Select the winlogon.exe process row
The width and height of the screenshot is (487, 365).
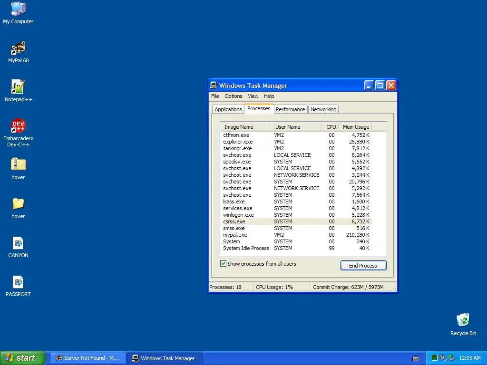297,215
